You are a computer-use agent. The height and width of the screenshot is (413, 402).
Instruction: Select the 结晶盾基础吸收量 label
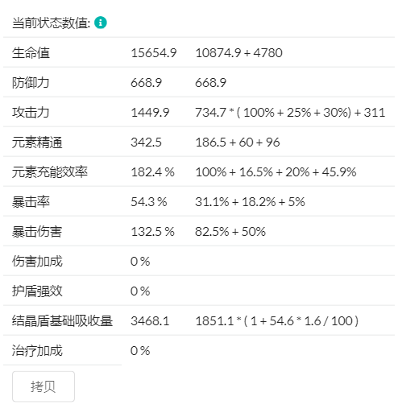coord(62,320)
